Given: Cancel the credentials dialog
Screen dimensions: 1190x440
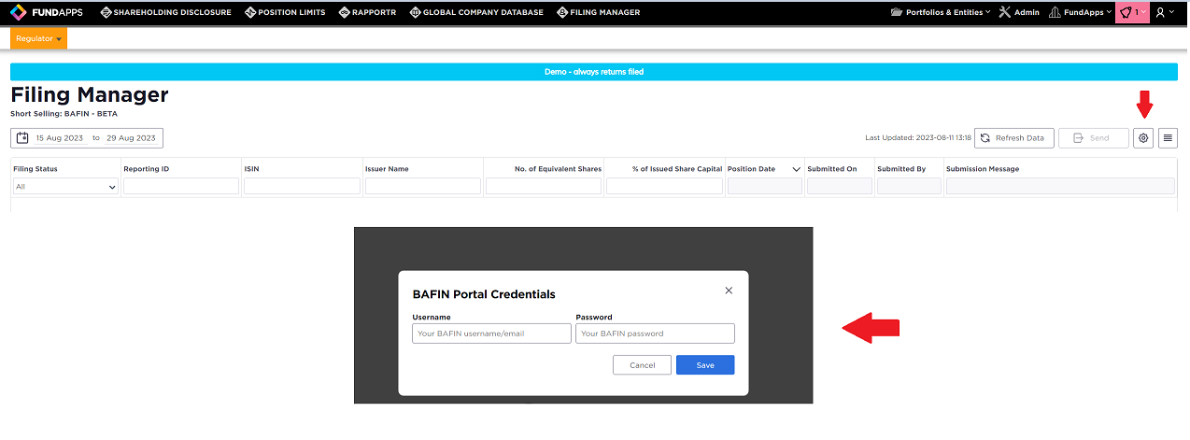Looking at the screenshot, I should click(642, 365).
